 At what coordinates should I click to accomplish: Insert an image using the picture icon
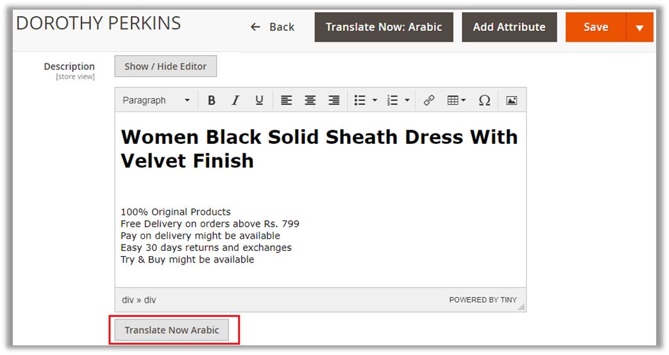pos(511,100)
